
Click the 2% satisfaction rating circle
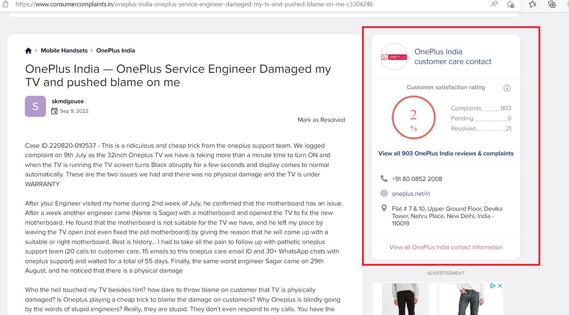tap(413, 117)
